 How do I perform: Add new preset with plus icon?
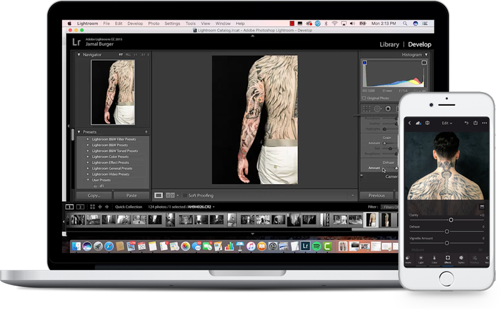(x=147, y=132)
